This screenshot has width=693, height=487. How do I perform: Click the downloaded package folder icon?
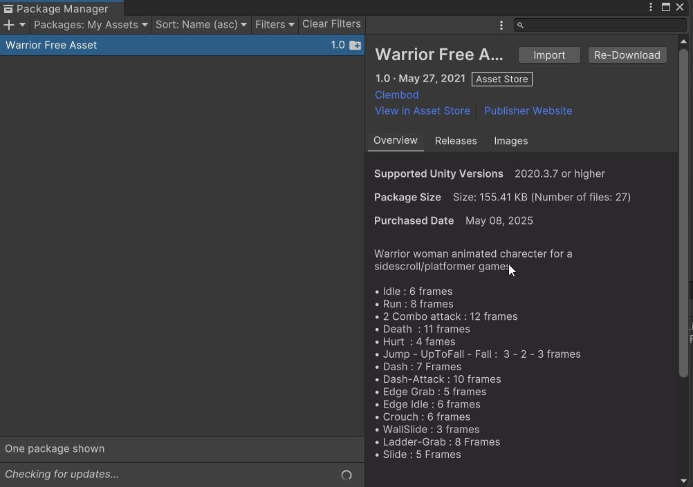point(355,45)
